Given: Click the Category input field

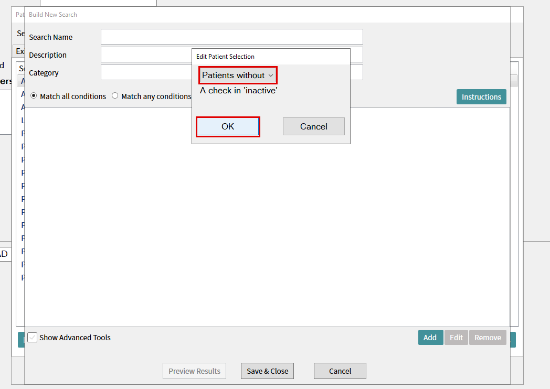Looking at the screenshot, I should (146, 72).
